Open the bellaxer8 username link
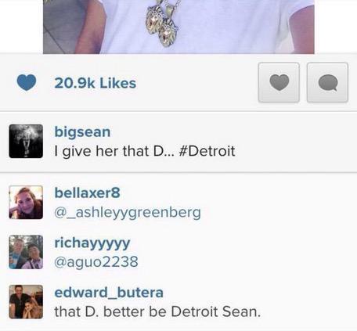The image size is (357, 331). click(87, 192)
